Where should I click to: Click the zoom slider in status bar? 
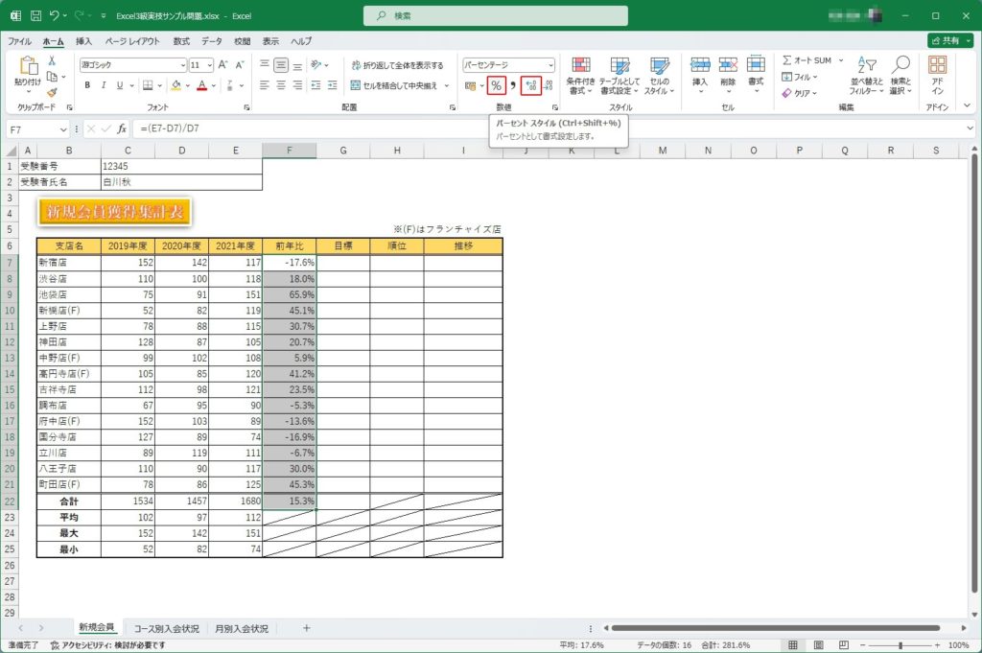pos(900,646)
